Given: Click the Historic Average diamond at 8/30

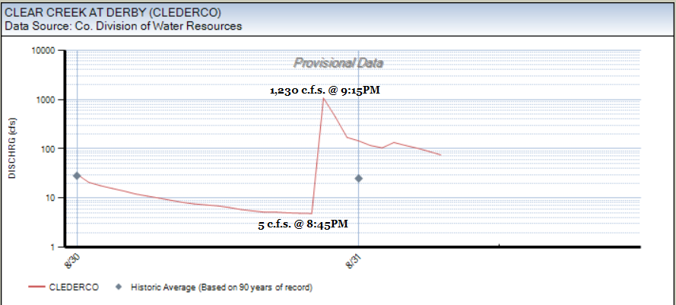Looking at the screenshot, I should pos(77,176).
